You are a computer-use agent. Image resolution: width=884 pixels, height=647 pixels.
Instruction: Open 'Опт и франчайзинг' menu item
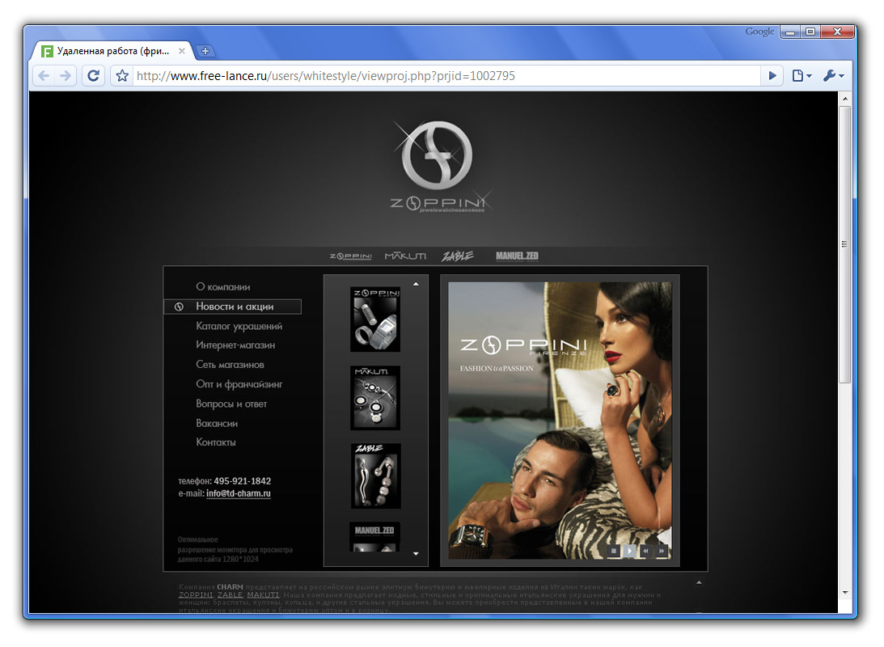point(239,384)
